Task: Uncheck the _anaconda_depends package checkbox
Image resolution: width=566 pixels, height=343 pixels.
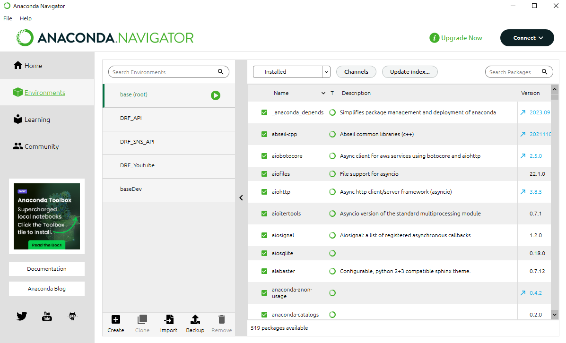Action: 264,112
